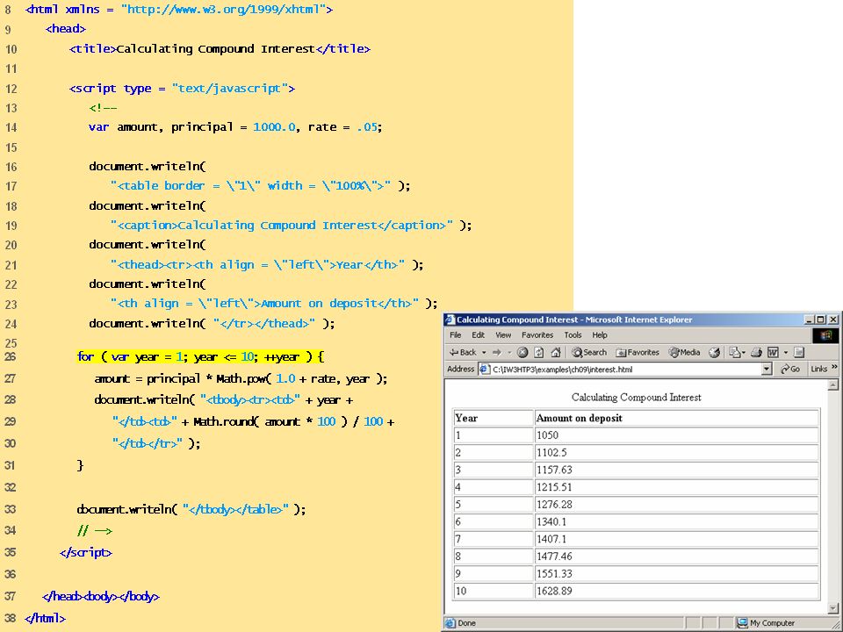This screenshot has width=843, height=632.
Task: Click the caption string code on line 19
Action: [x=292, y=226]
